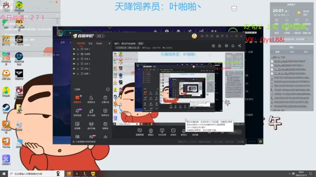Open the 弹幕秀 danmaku show tool
The height and width of the screenshot is (177, 316).
coord(105,125)
